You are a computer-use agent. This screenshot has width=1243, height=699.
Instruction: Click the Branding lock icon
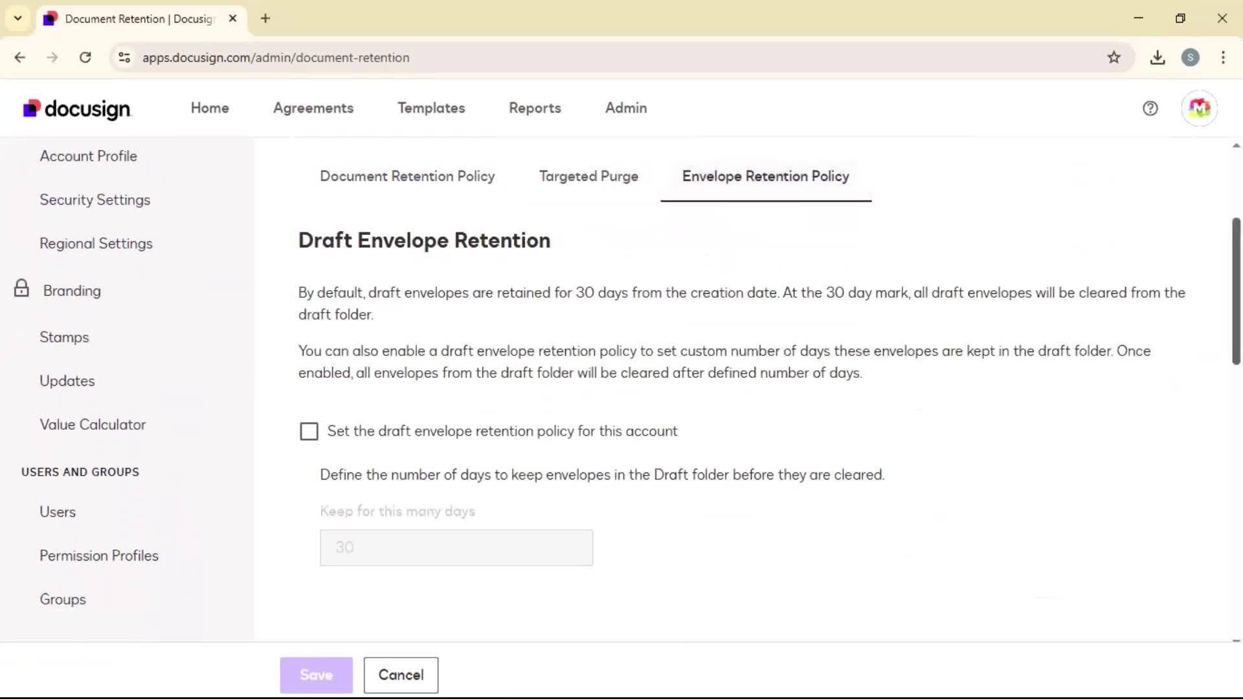pos(21,289)
